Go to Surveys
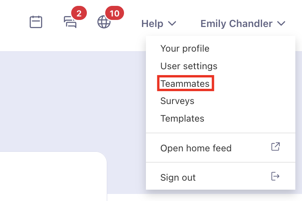 [x=177, y=101]
